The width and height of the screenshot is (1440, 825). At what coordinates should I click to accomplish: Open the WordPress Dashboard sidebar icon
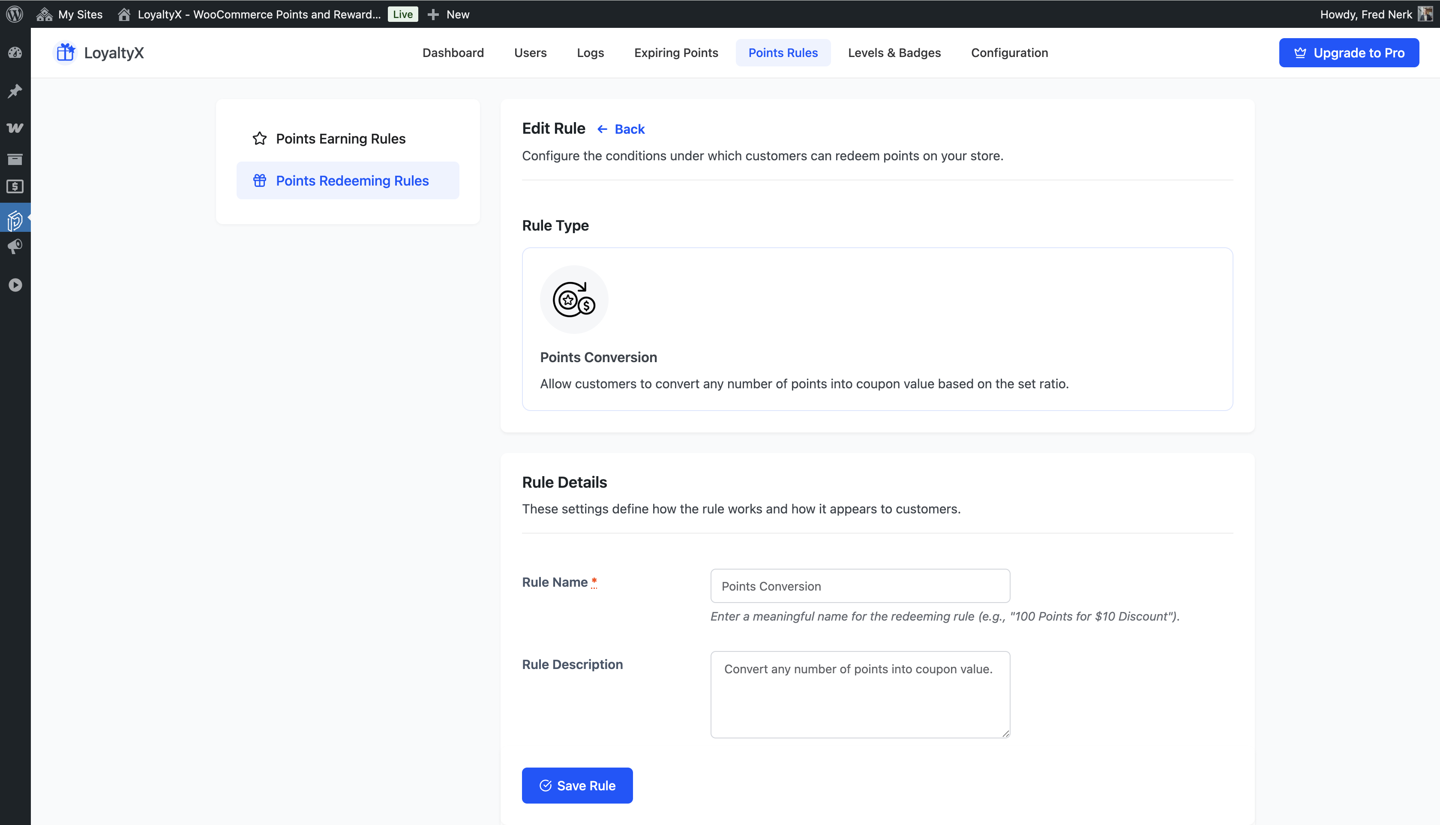tap(15, 53)
